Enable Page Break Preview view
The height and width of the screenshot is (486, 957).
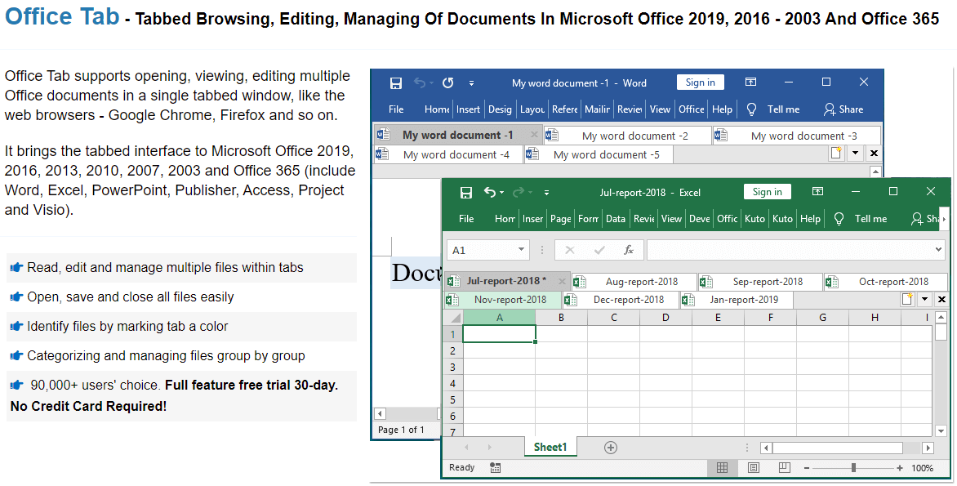(783, 467)
